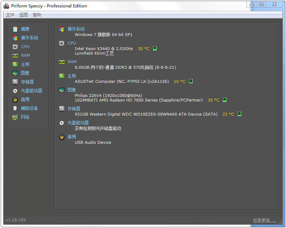286x228 pixels.
Task: Click the Speccy app icon in title bar
Action: 6,6
